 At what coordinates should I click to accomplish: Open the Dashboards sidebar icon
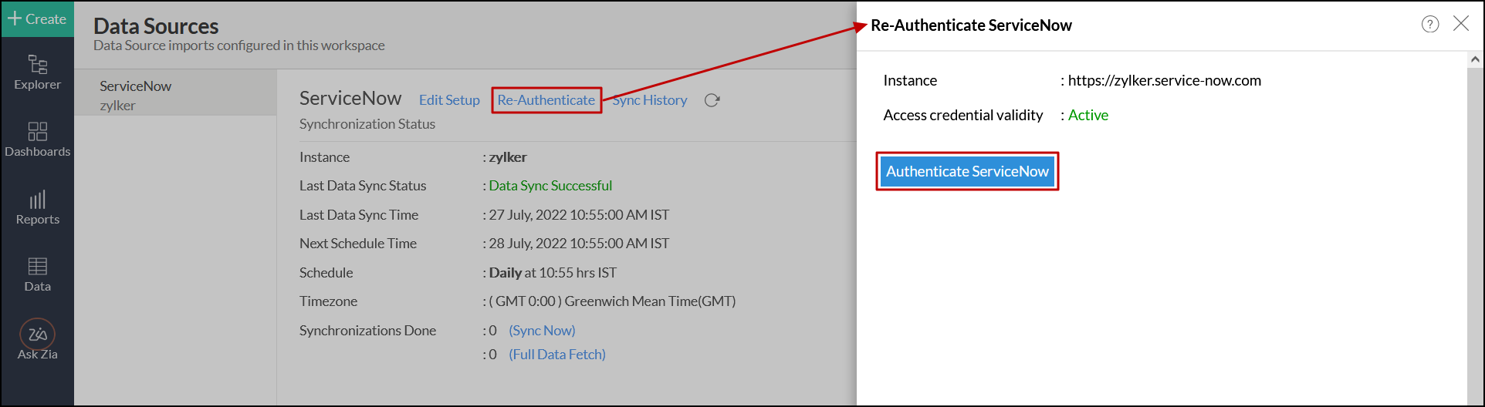coord(37,139)
